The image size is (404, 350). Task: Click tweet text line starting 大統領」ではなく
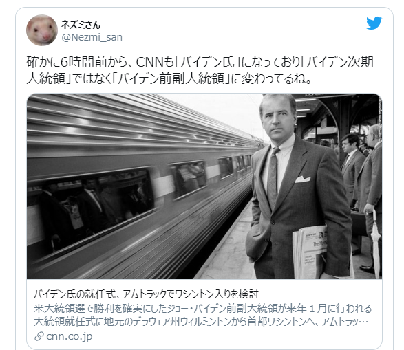[169, 78]
